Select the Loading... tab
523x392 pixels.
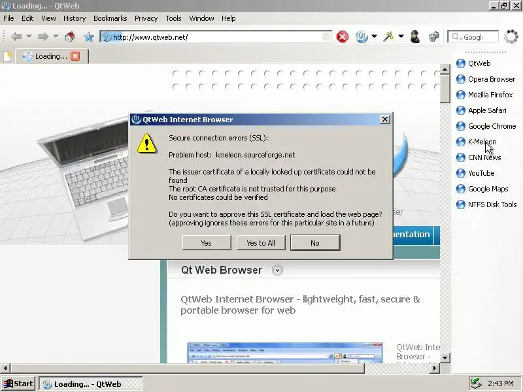tap(52, 56)
